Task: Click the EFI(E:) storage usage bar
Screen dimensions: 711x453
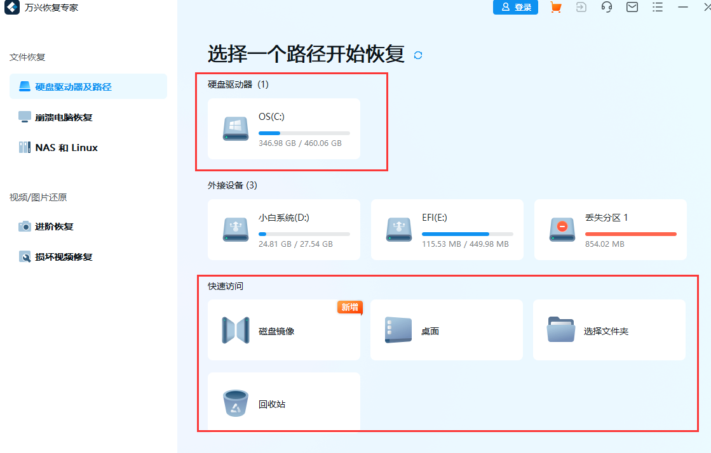Action: click(468, 233)
